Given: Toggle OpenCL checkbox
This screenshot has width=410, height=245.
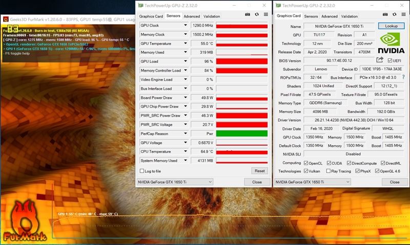Looking at the screenshot, I should point(306,163).
